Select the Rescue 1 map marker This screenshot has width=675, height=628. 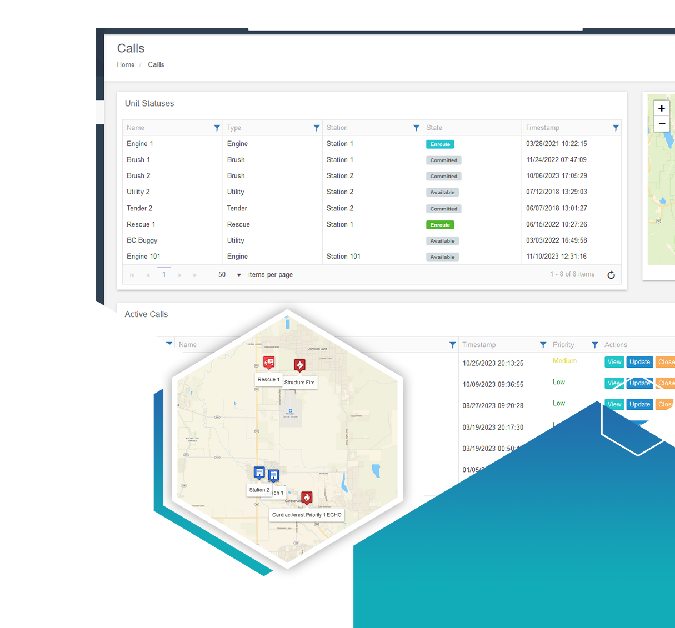tap(268, 361)
